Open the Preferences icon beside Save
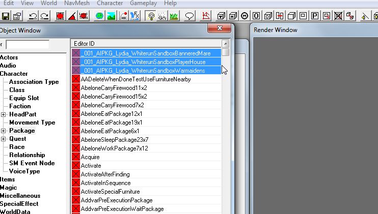Screen dimensions: 378x214 coord(17,16)
